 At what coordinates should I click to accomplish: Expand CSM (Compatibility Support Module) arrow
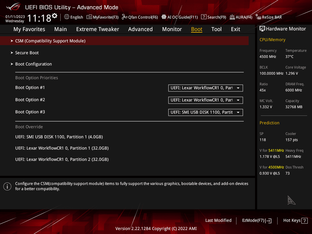[x=12, y=41]
